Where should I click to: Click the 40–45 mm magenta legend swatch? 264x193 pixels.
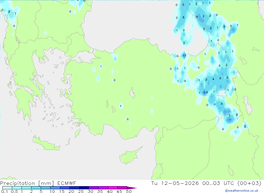[x=113, y=188]
